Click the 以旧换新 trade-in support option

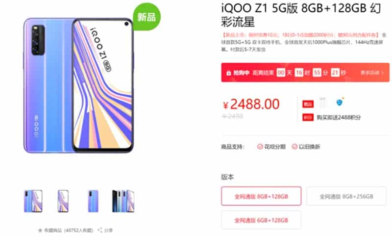click(x=306, y=147)
